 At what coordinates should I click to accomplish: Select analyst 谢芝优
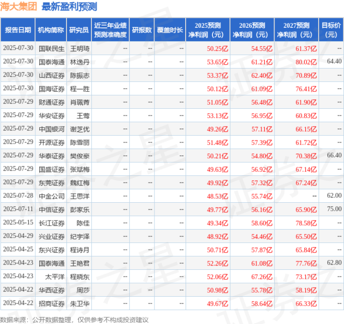(x=80, y=129)
